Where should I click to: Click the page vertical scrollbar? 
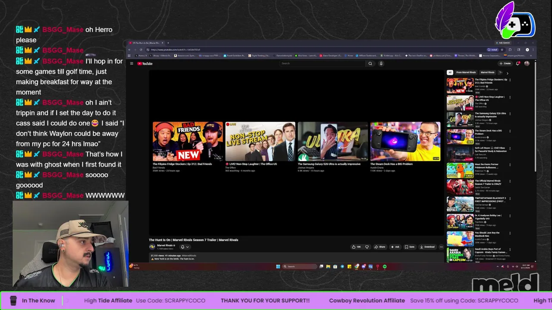pyautogui.click(x=535, y=116)
